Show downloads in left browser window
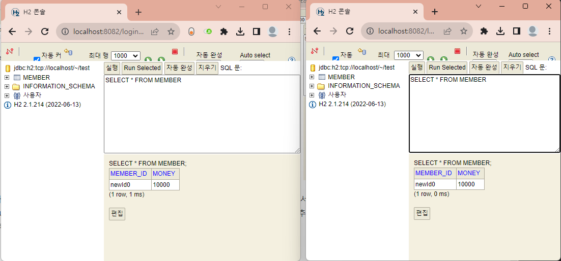The height and width of the screenshot is (261, 561). click(x=240, y=32)
